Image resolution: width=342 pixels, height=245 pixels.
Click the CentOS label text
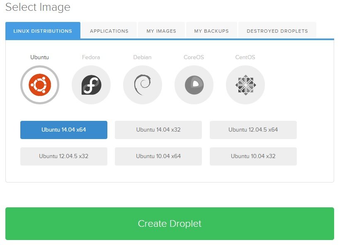coord(245,57)
